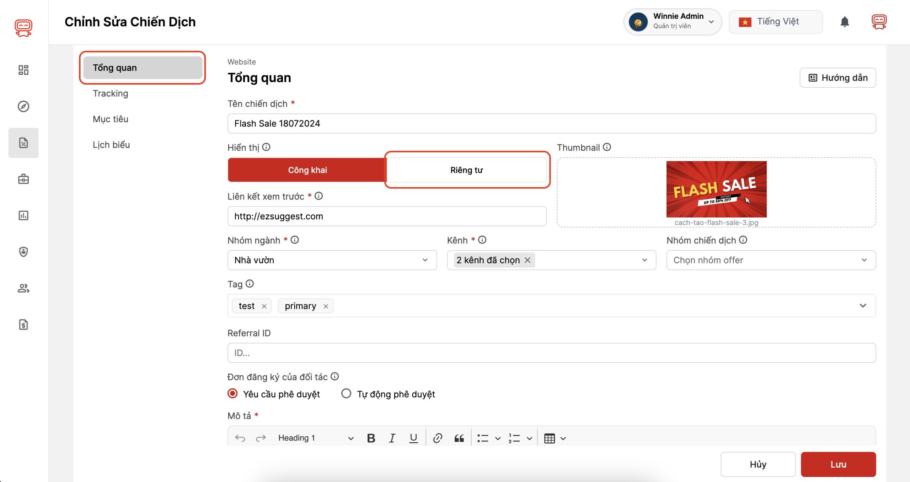Click the Lưu save button
This screenshot has height=482, width=910.
click(838, 464)
